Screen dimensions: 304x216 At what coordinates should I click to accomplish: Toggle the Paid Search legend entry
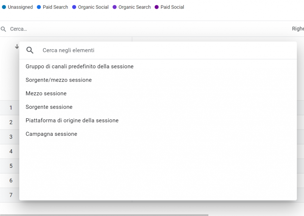tap(52, 7)
